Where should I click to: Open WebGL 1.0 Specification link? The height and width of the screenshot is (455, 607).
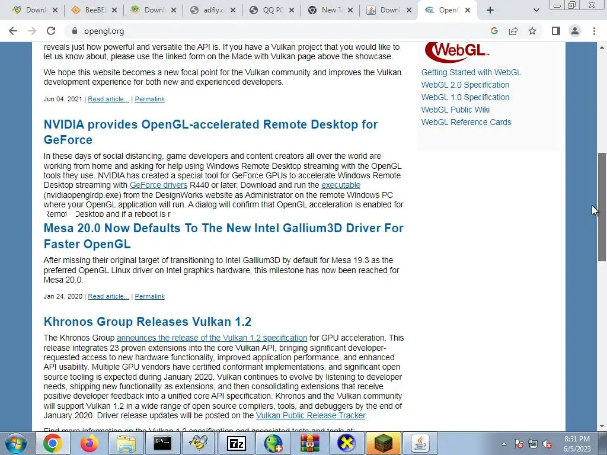click(x=465, y=97)
